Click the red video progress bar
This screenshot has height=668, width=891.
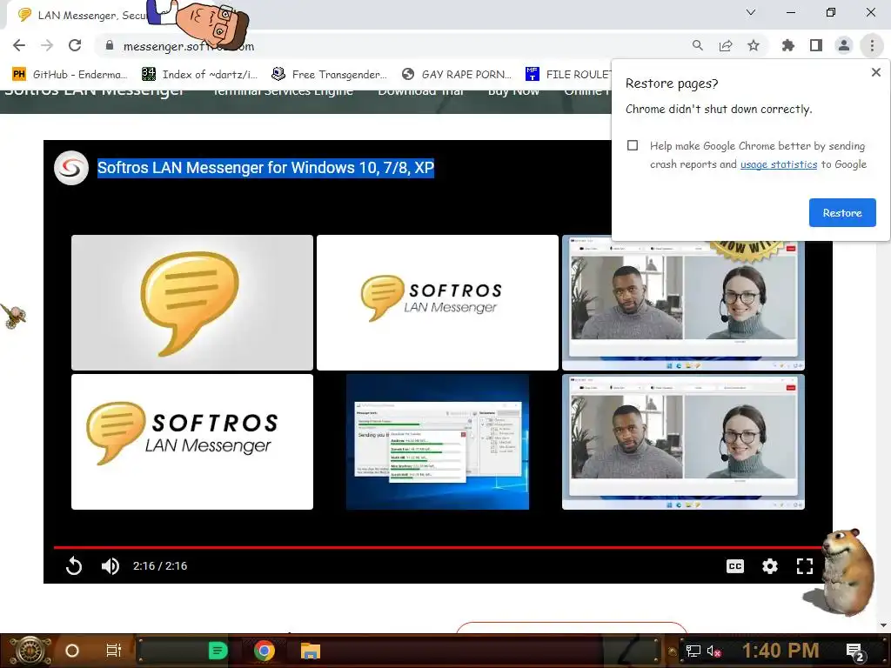pos(438,547)
